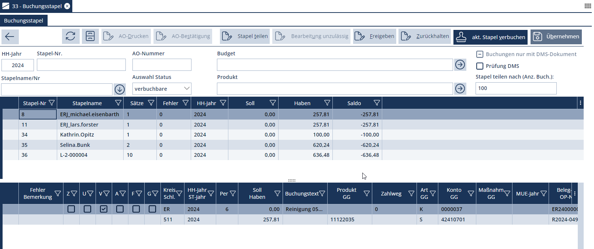The height and width of the screenshot is (249, 594).
Task: Click the arrow icon next to Budget field
Action: (460, 65)
